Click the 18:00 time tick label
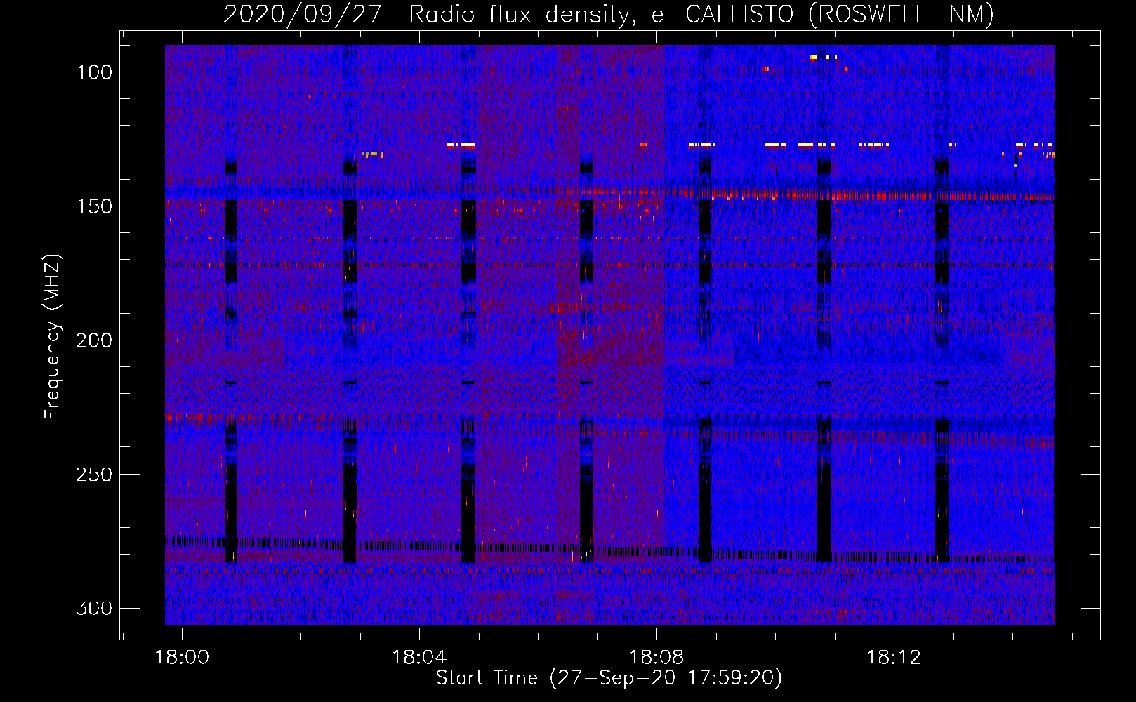This screenshot has height=702, width=1136. [182, 658]
